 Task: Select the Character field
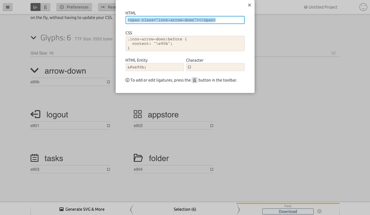(x=215, y=67)
